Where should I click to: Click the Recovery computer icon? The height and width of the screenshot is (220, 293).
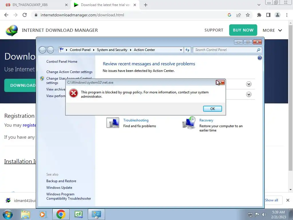tap(189, 123)
